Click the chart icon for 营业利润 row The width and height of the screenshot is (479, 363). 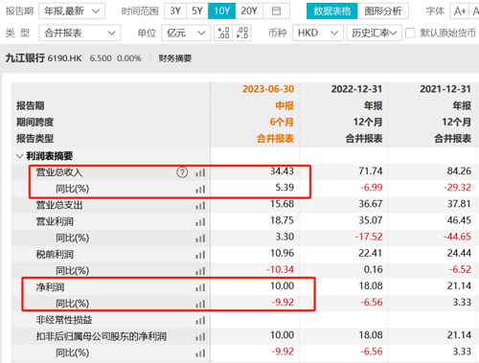click(x=200, y=222)
